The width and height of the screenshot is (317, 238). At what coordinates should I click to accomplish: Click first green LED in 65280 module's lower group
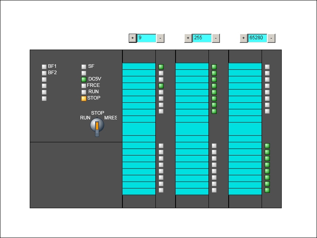click(x=267, y=146)
